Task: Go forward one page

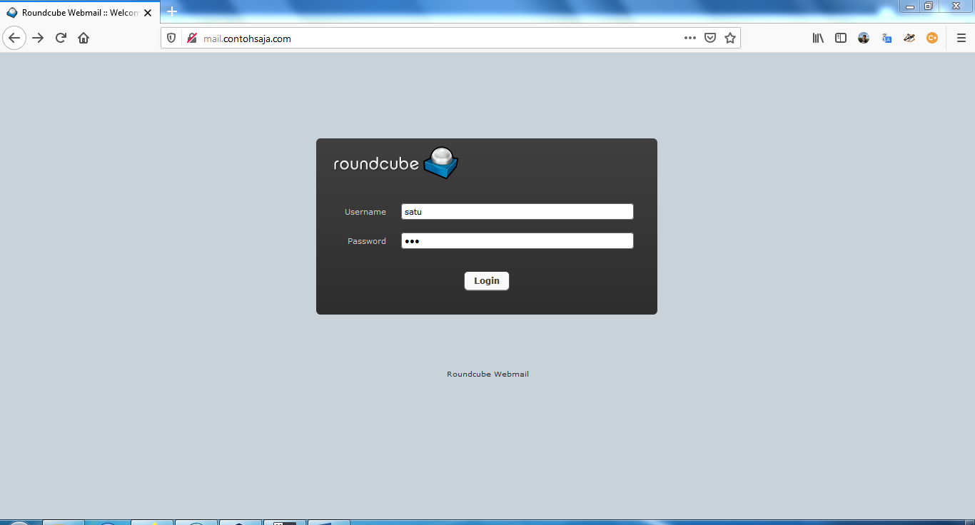Action: click(38, 38)
